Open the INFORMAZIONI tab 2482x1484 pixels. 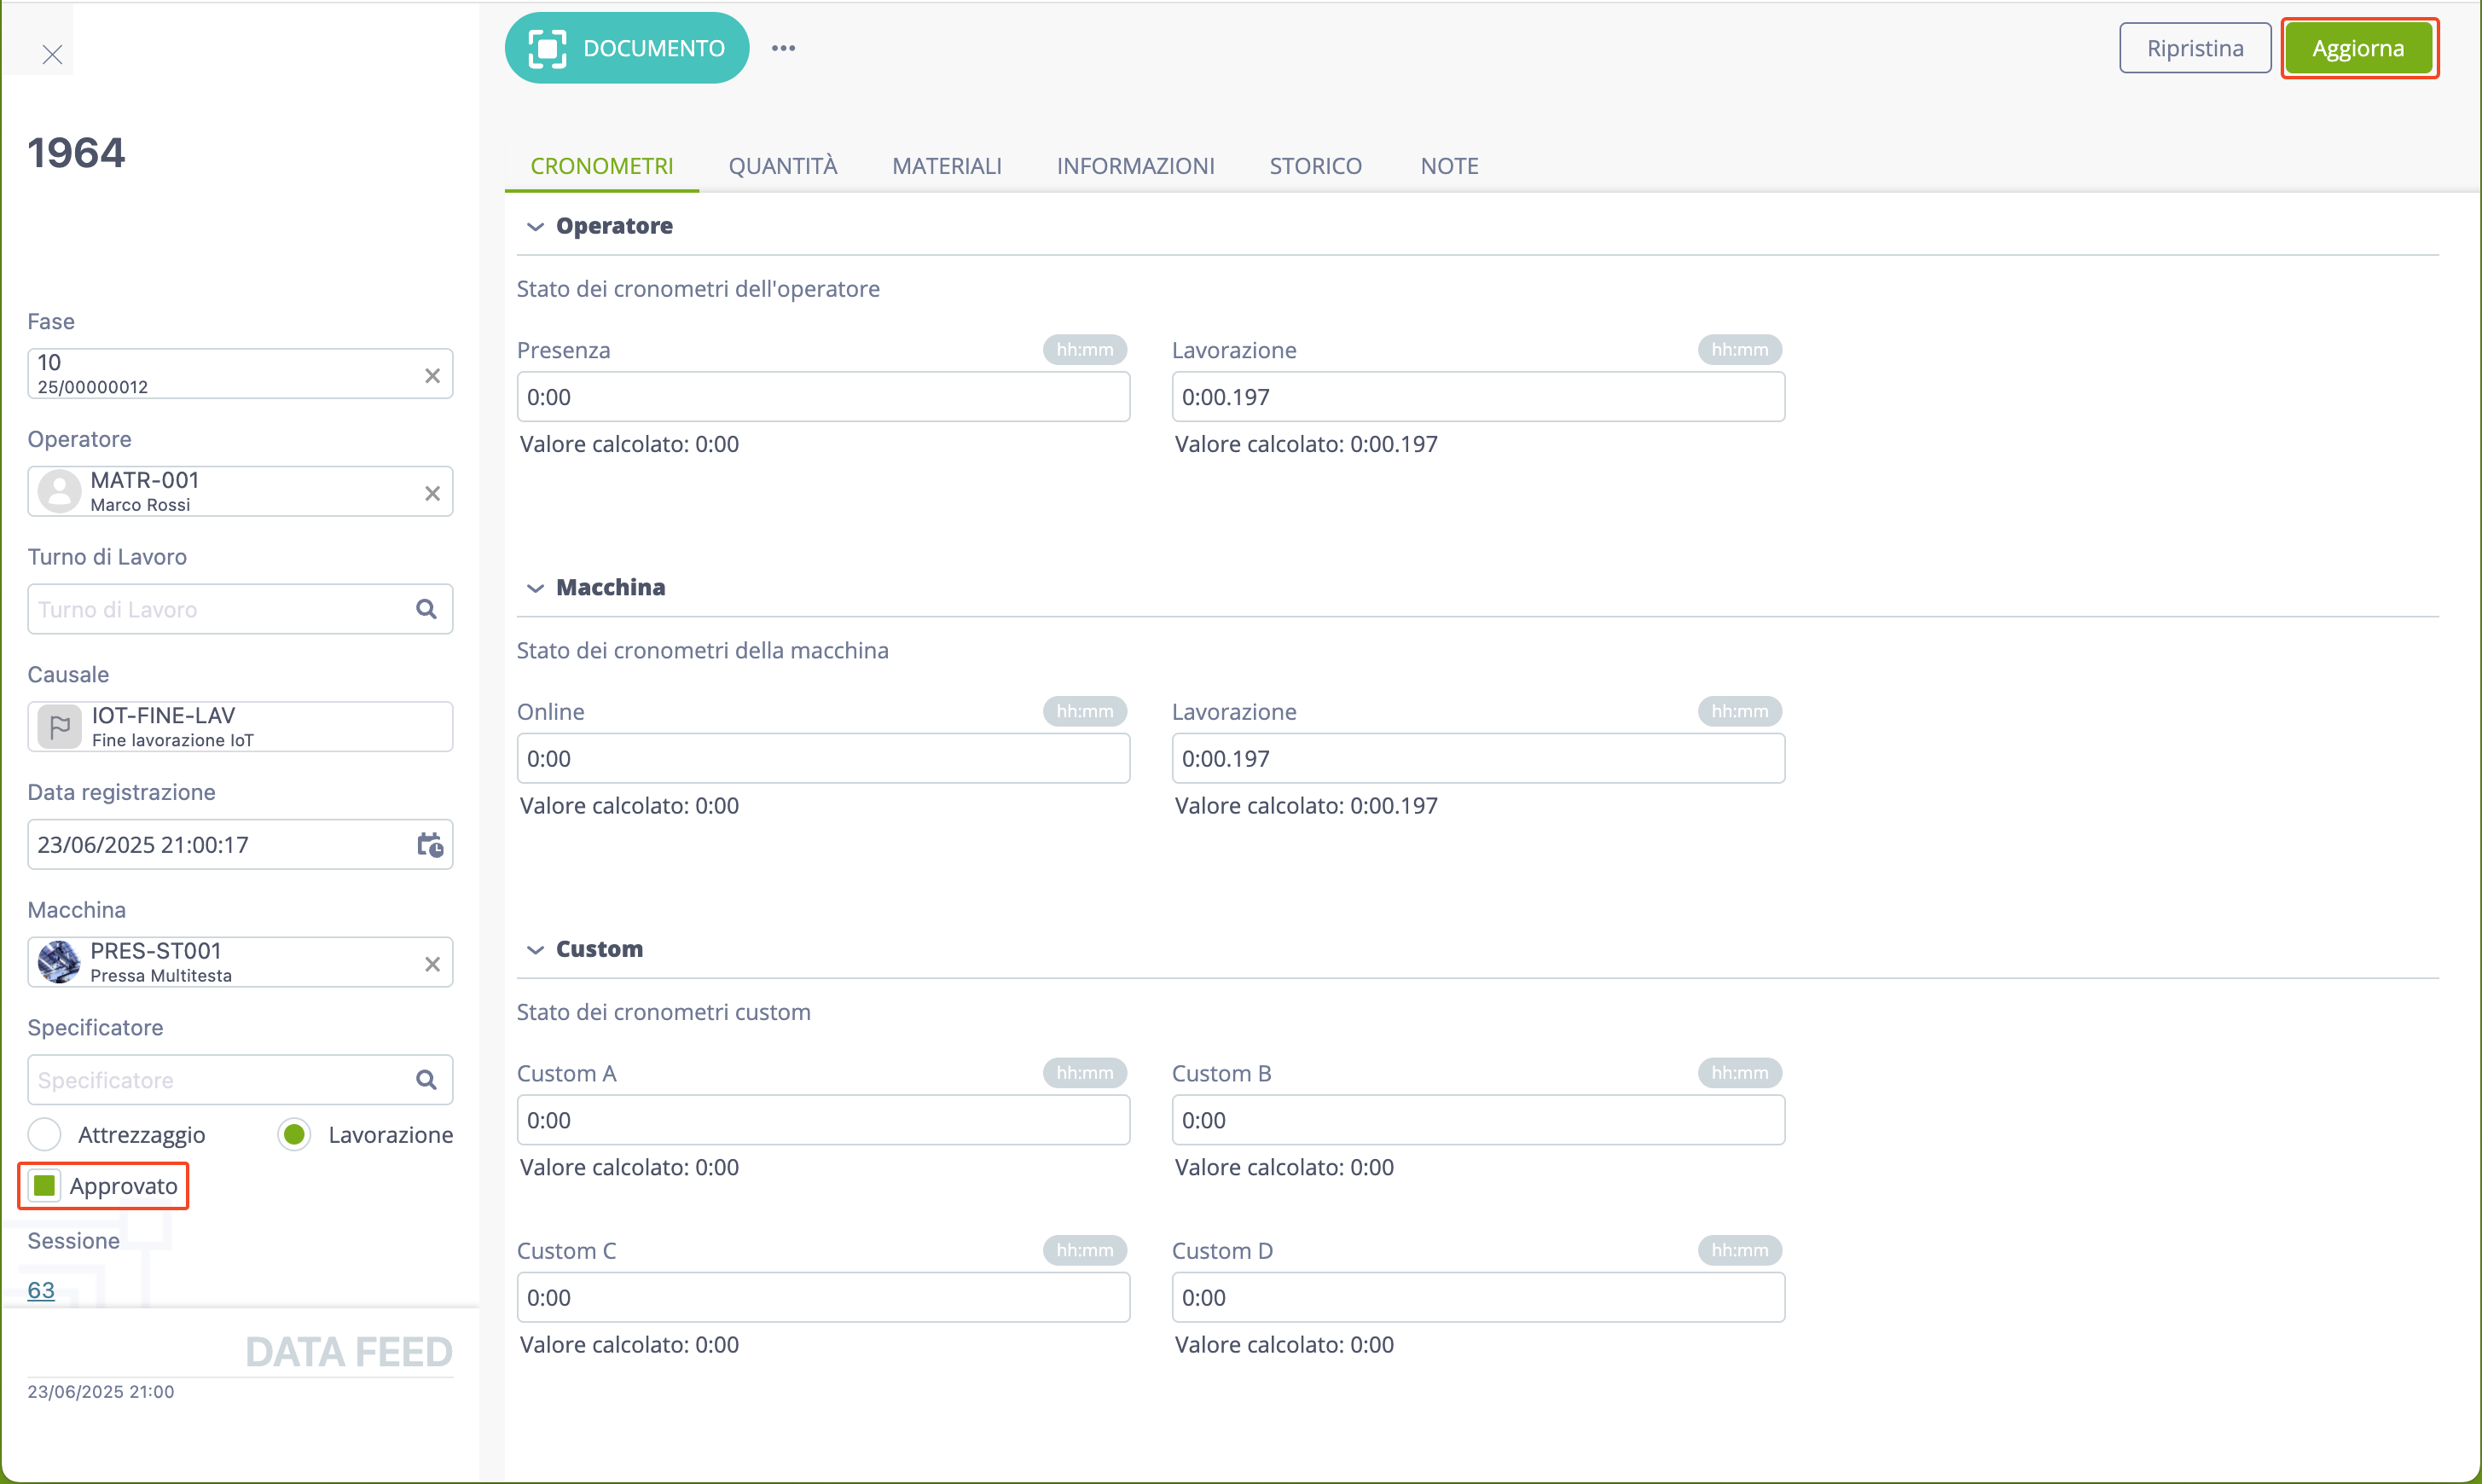(1136, 166)
